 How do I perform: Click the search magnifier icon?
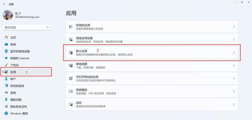48,27
